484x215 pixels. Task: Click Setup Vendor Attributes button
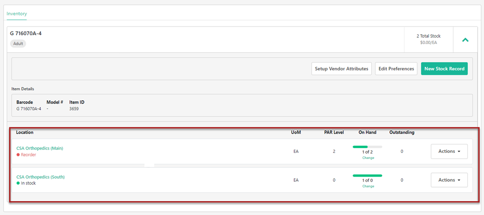click(341, 69)
